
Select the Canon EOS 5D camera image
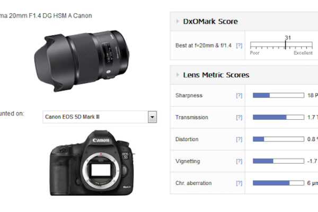click(90, 162)
